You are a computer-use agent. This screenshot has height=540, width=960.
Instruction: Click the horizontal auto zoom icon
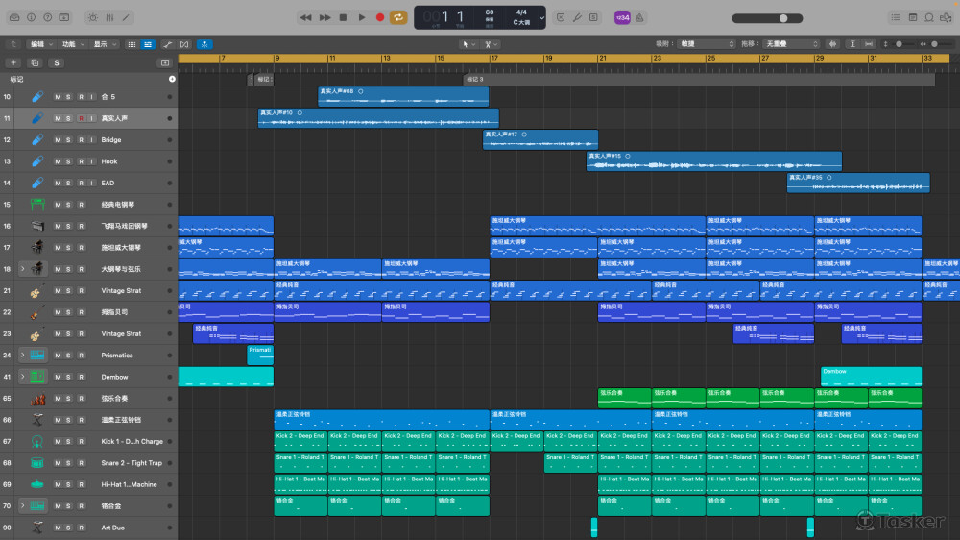click(x=869, y=44)
